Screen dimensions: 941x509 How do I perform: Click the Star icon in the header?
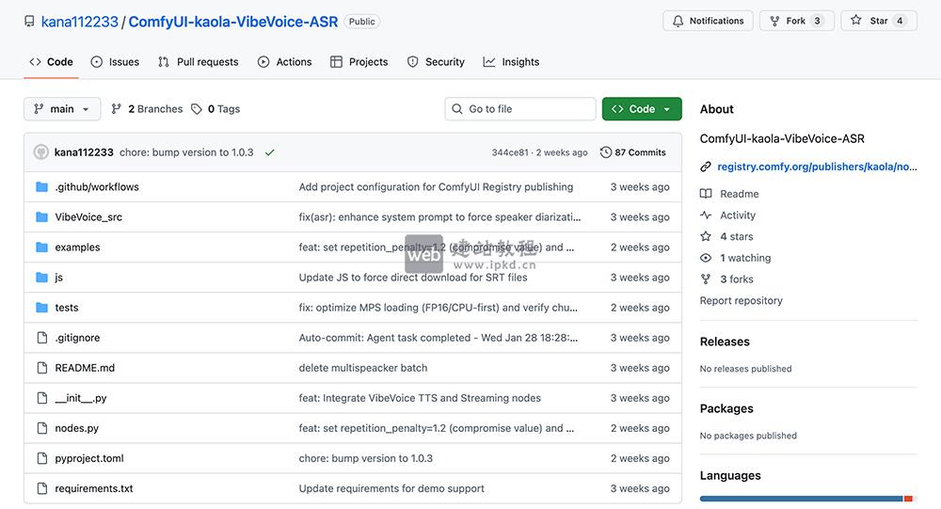point(855,21)
